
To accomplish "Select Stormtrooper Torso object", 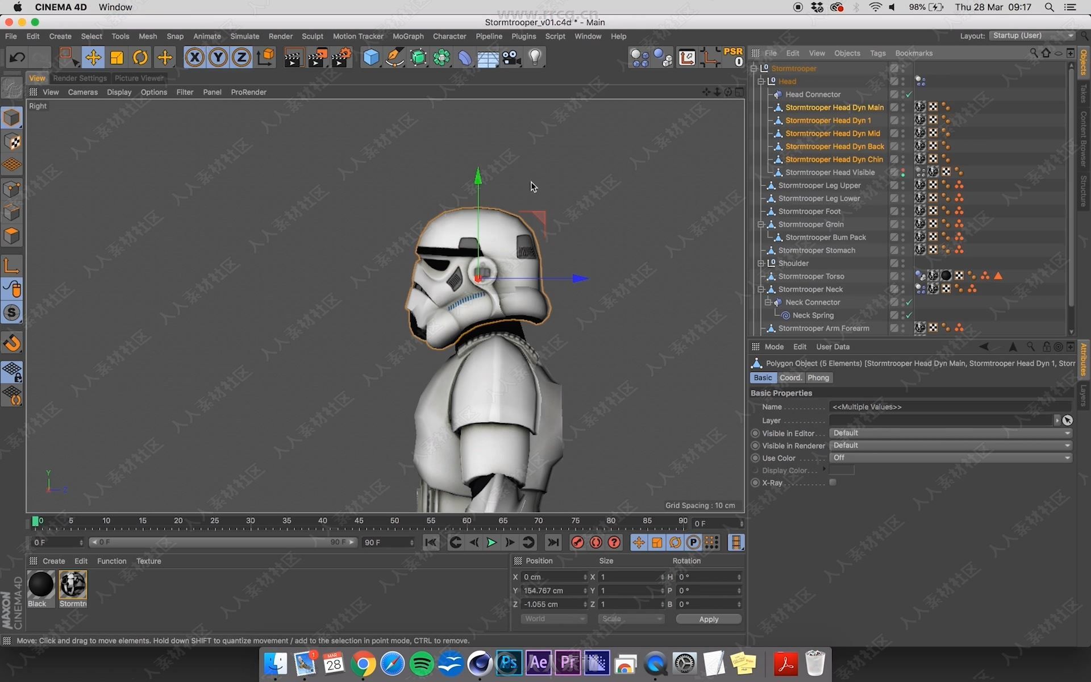I will pyautogui.click(x=811, y=276).
